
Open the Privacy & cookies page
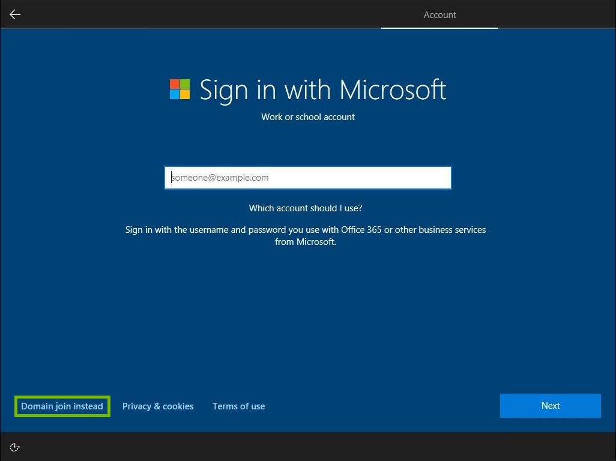(157, 406)
